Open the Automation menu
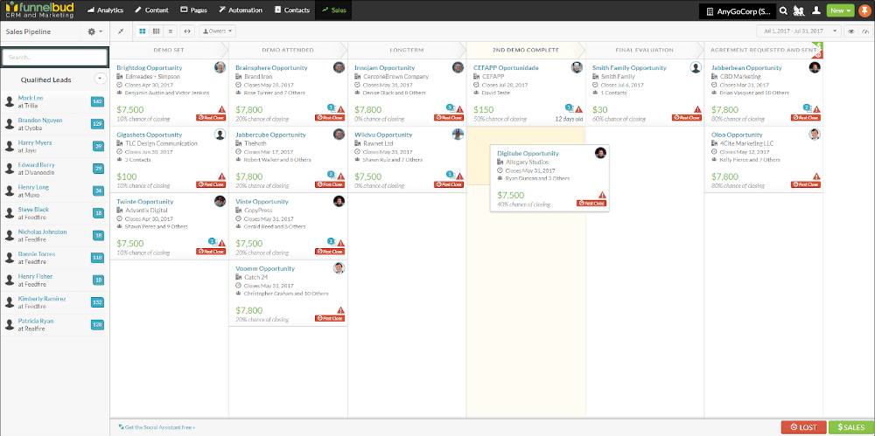 tap(241, 10)
